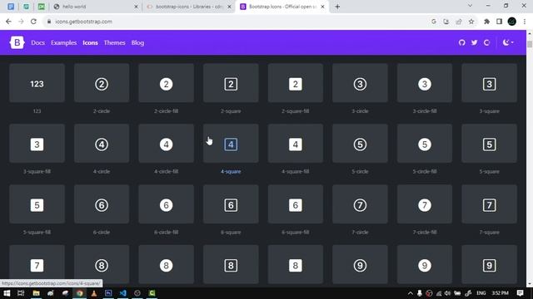The width and height of the screenshot is (533, 299).
Task: Click the 4-square text label link
Action: pyautogui.click(x=231, y=172)
